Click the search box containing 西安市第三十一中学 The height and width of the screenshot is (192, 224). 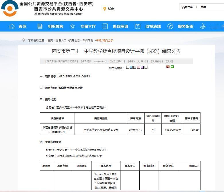(x=202, y=7)
